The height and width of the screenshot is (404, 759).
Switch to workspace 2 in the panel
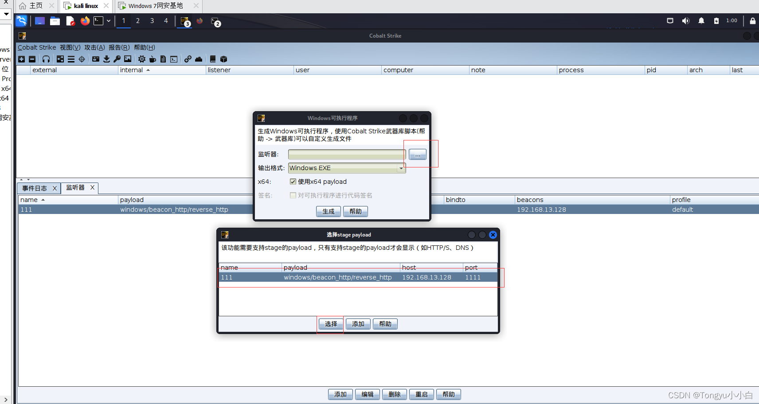(x=138, y=21)
